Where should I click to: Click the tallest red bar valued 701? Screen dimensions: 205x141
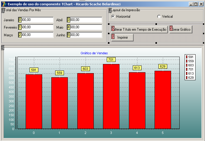111,96
